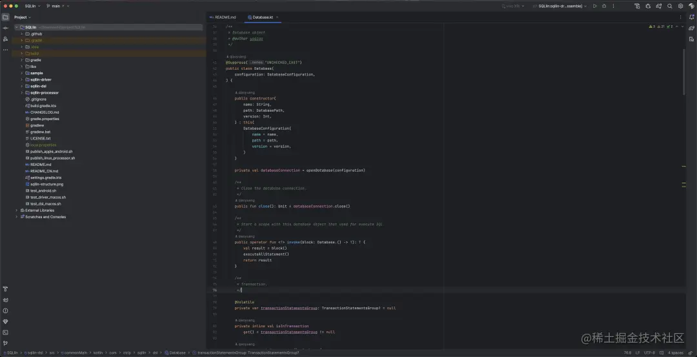Open the Notifications bell panel
697x357 pixels.
pos(691,17)
